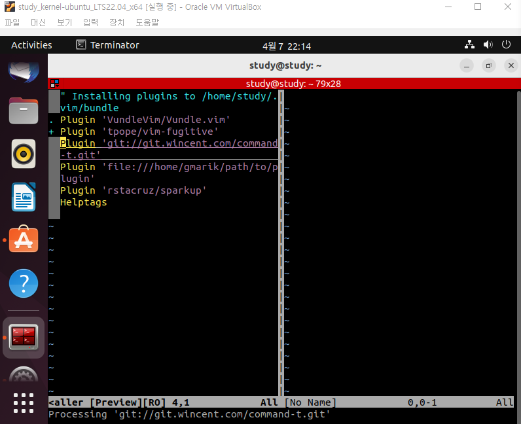
Task: Click the line "Plugin 'VundleVim/Vundle.vim'"
Action: pos(145,120)
